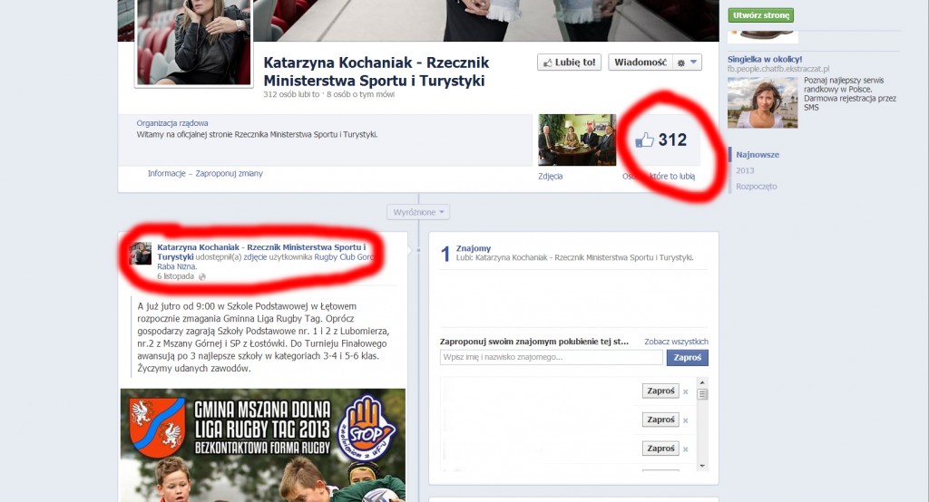Click the third Zaproś button in friend list
This screenshot has height=502, width=929.
coord(660,449)
